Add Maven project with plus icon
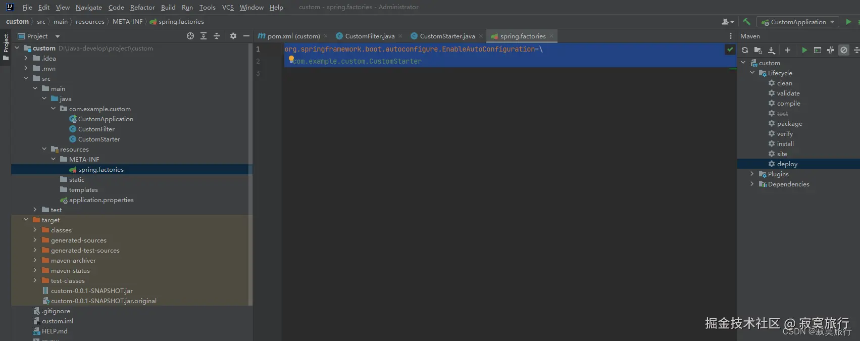 (x=788, y=50)
